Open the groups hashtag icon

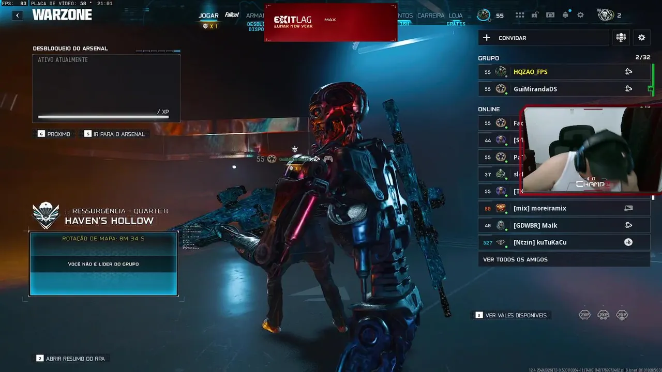(x=621, y=38)
